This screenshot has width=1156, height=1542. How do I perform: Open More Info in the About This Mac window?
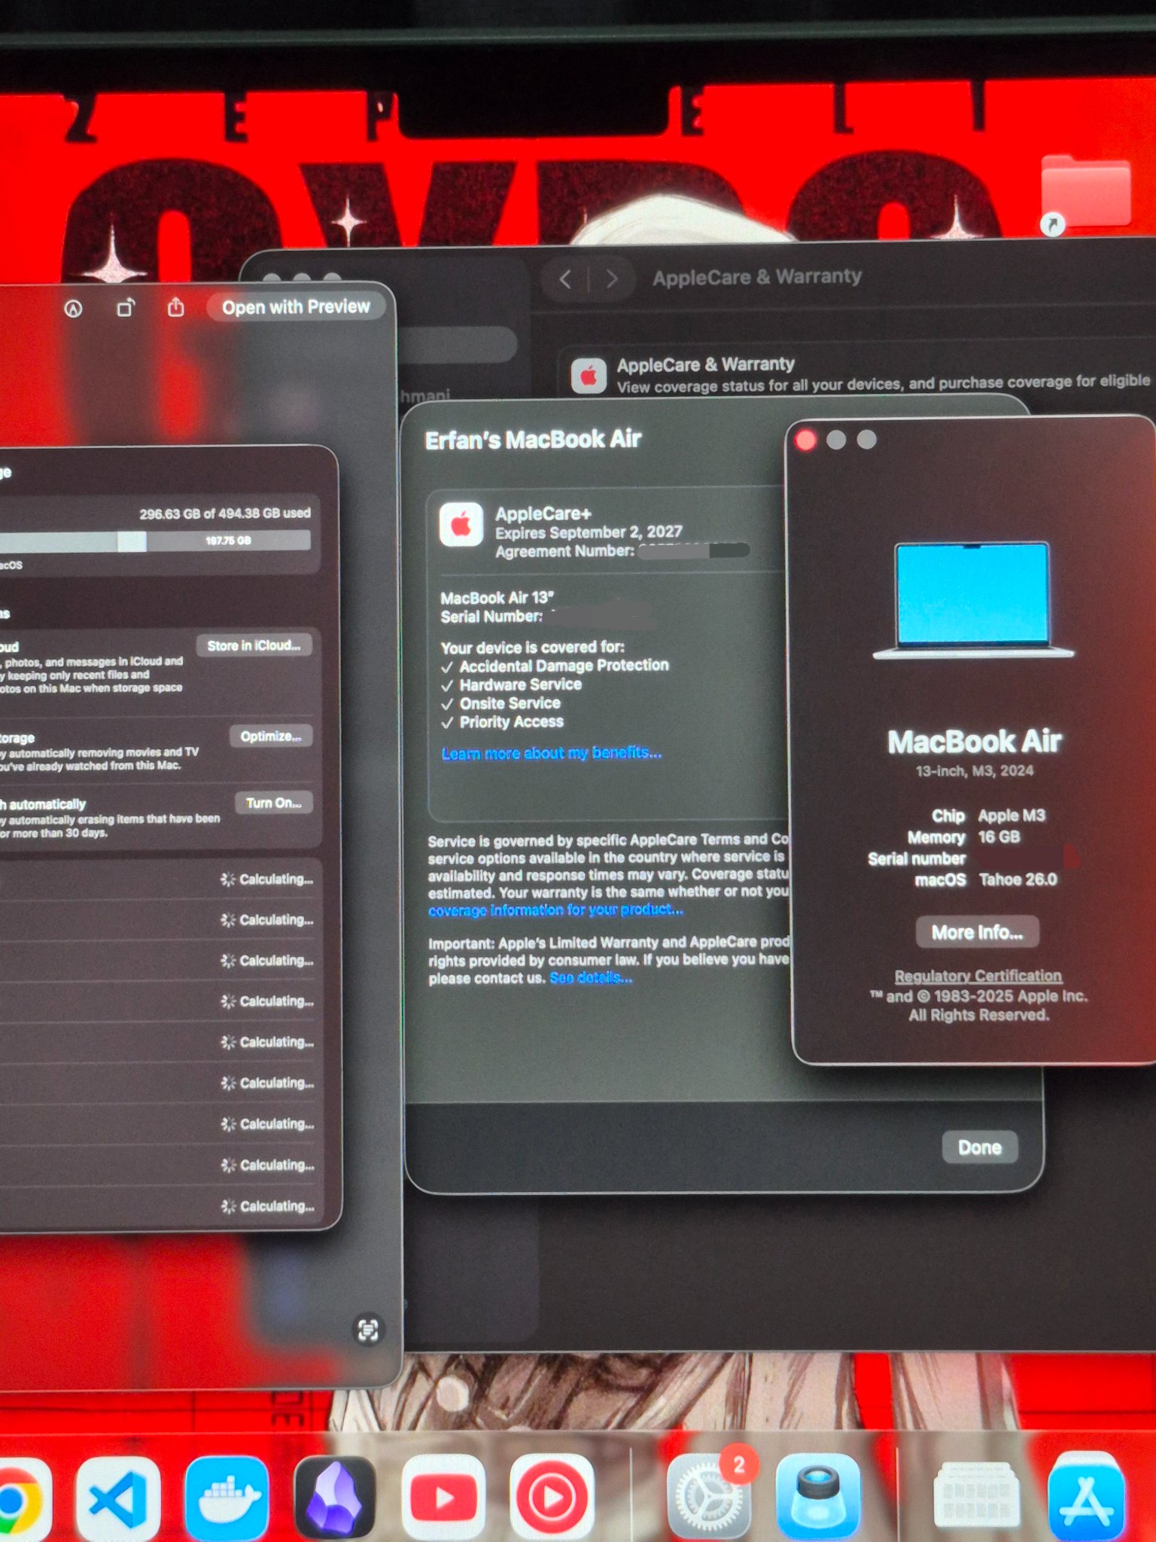[x=977, y=932]
